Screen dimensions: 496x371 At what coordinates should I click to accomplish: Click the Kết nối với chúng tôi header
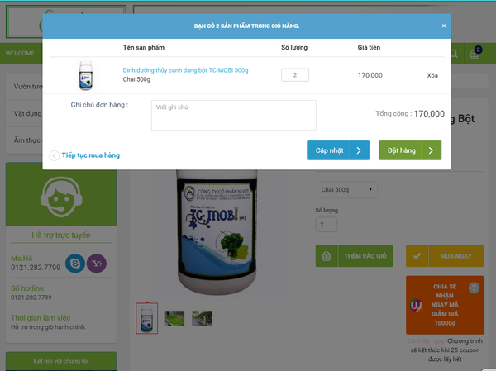coord(61,361)
